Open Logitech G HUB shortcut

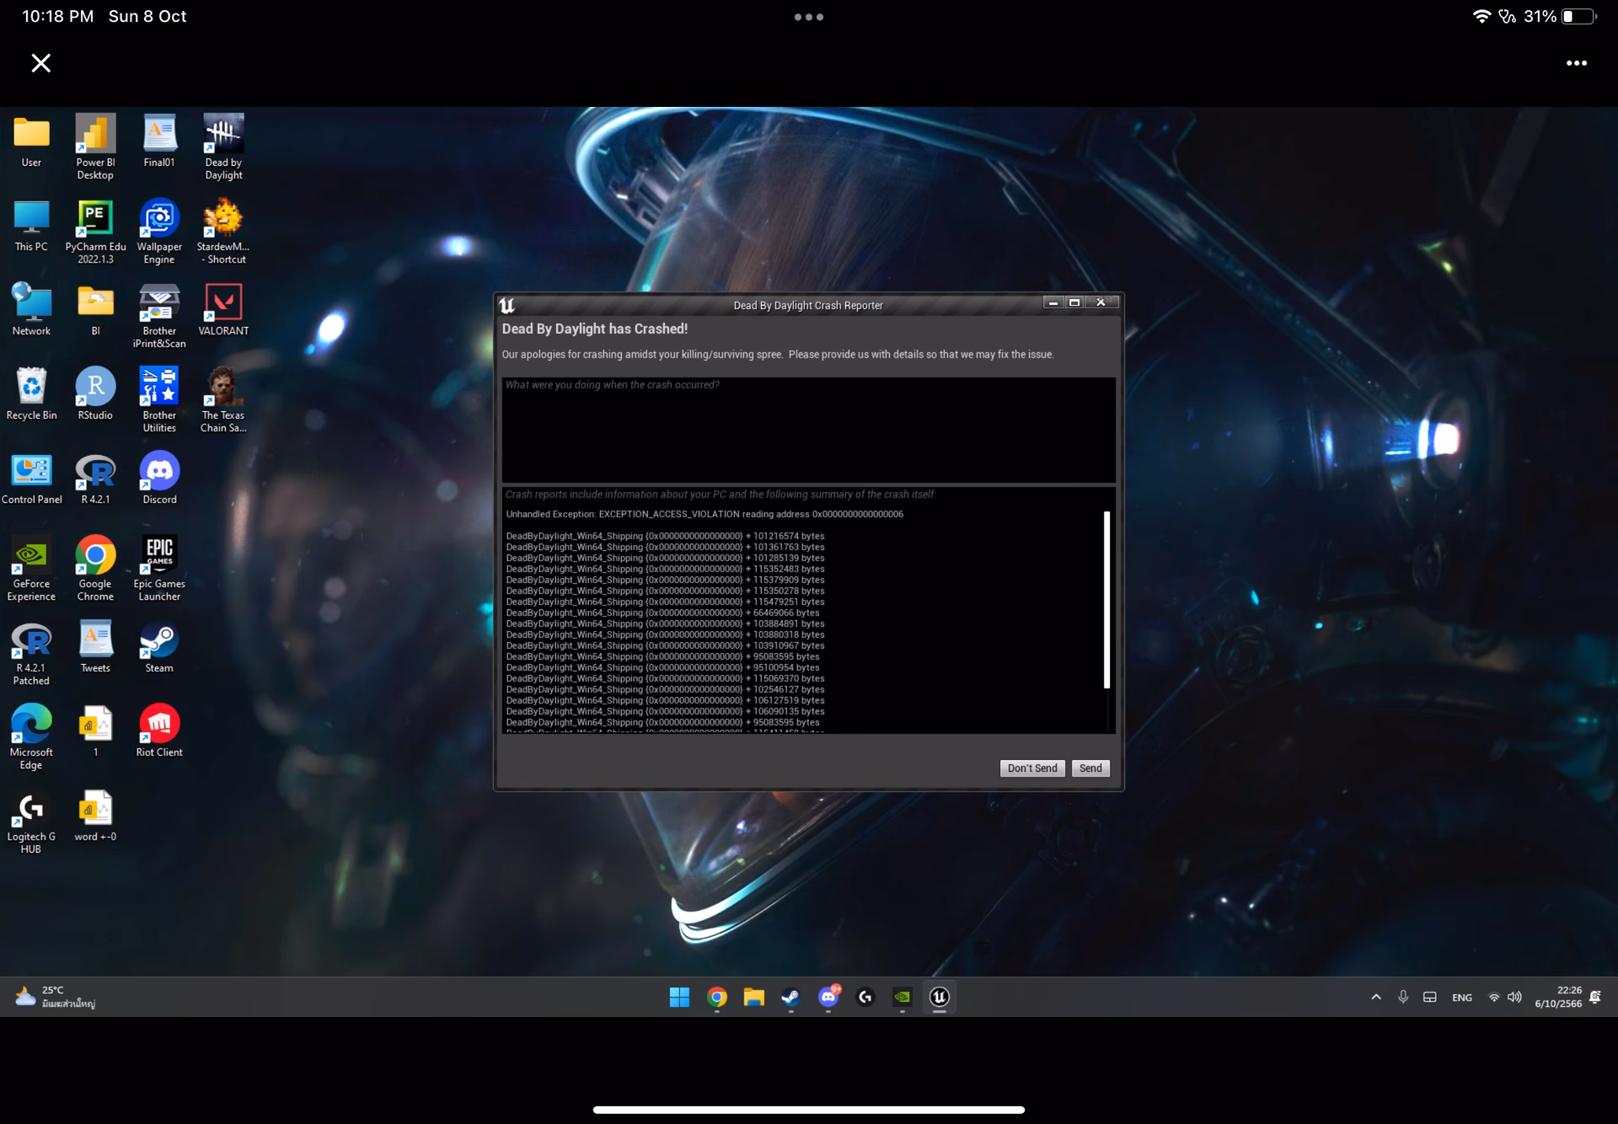pos(31,822)
